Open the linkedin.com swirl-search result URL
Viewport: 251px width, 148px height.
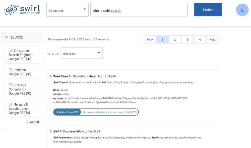(x=109, y=112)
